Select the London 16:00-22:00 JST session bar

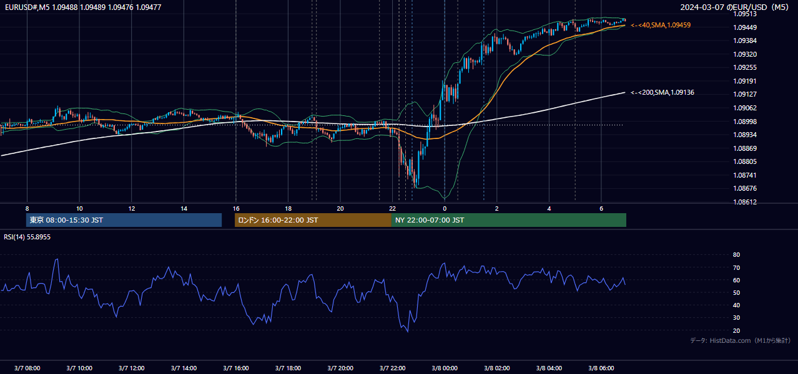tap(313, 220)
